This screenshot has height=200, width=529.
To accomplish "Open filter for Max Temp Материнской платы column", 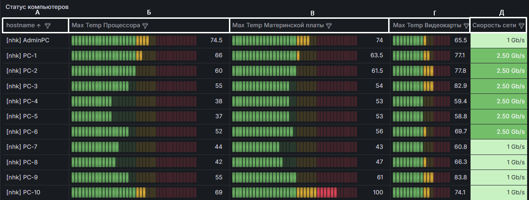I will coord(329,25).
